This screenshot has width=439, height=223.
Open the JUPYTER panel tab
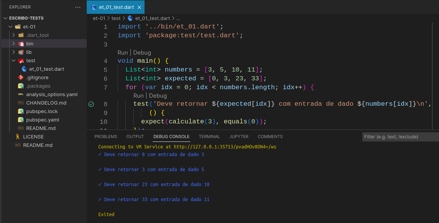pos(239,136)
